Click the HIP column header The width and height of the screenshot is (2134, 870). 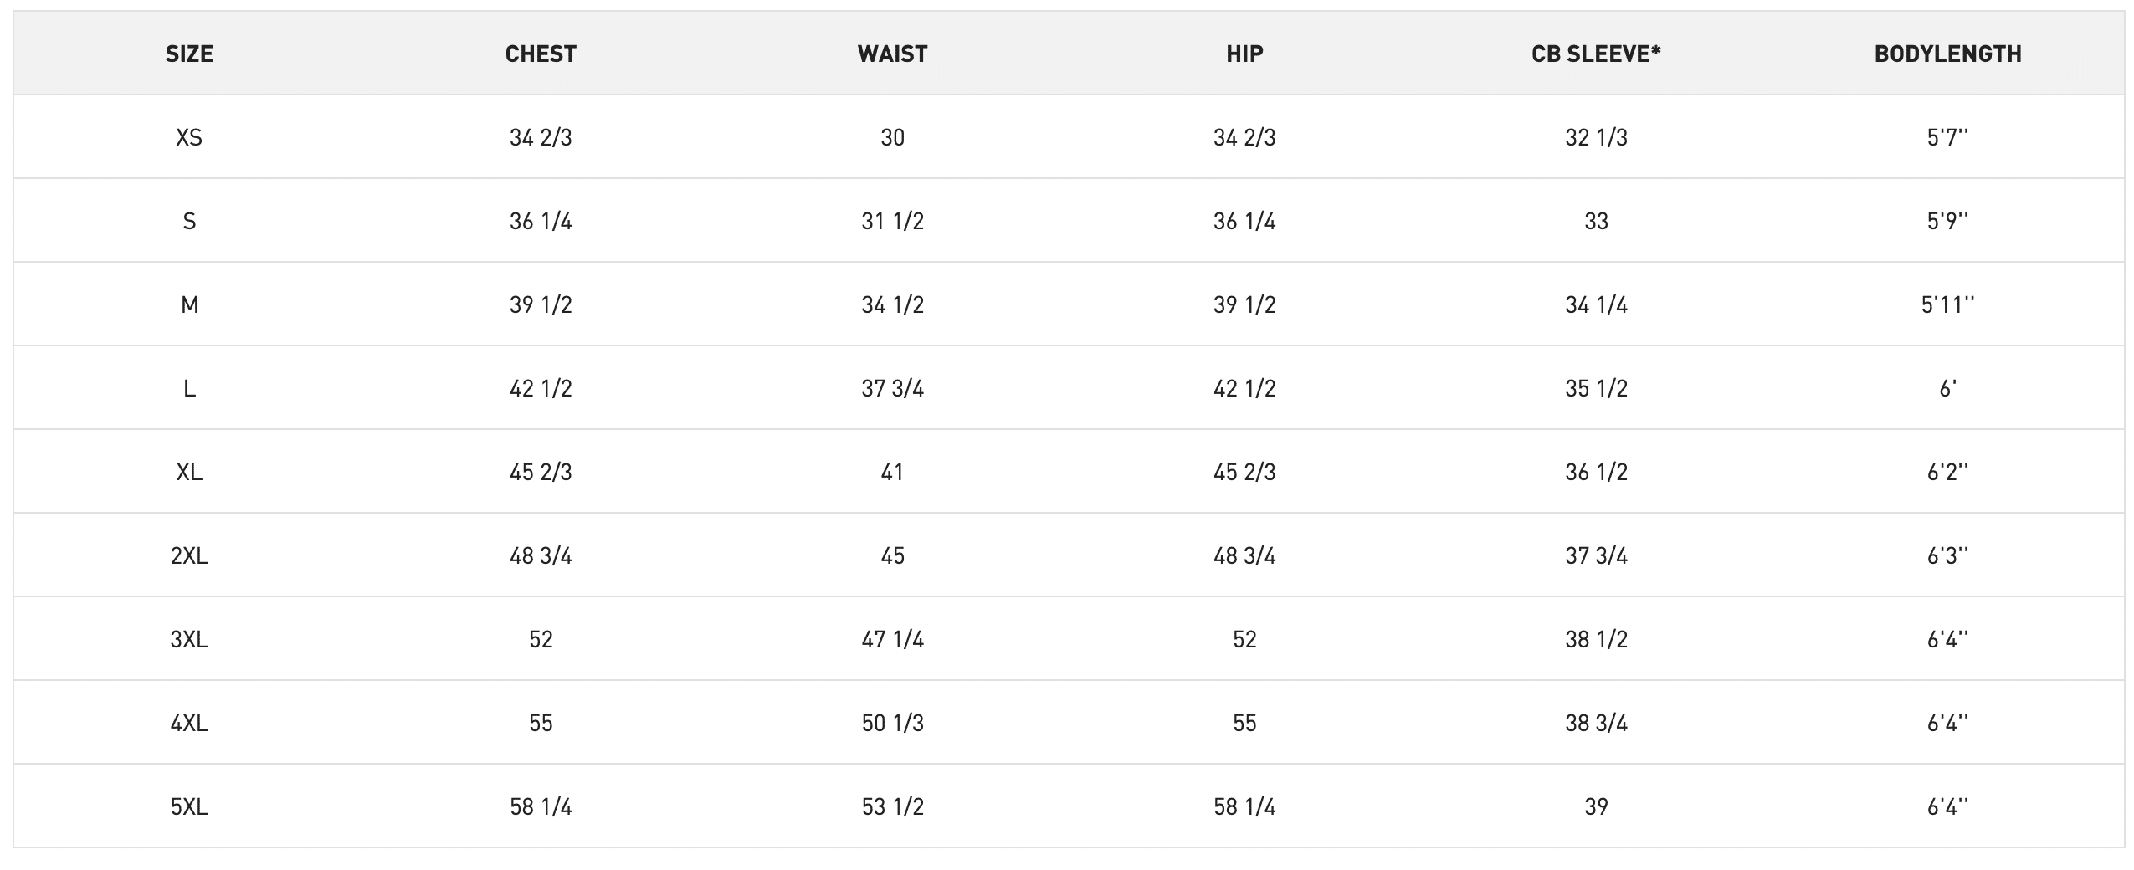(x=1244, y=54)
